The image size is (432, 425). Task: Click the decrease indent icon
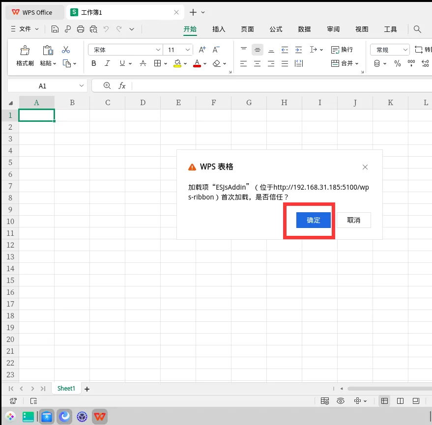(x=285, y=50)
